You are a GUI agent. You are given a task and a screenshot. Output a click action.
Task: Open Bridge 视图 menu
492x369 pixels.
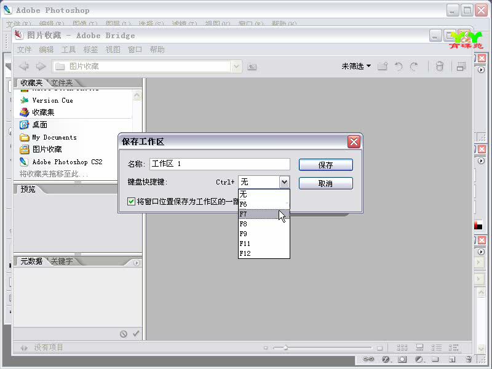113,50
